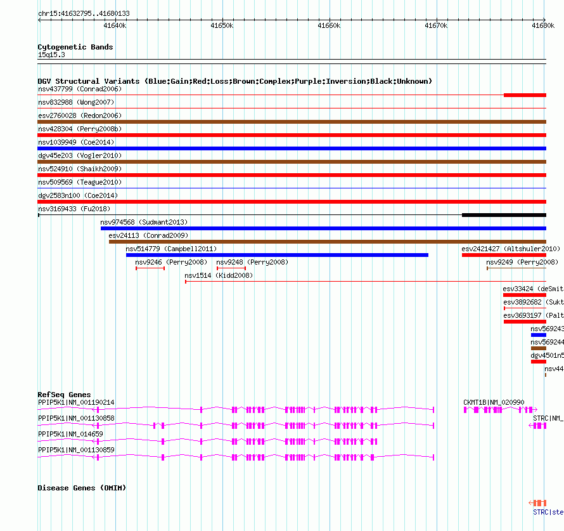Image resolution: width=564 pixels, height=531 pixels.
Task: Open the esv2760028 (Redon2006) brown complex bar
Action: pyautogui.click(x=292, y=122)
